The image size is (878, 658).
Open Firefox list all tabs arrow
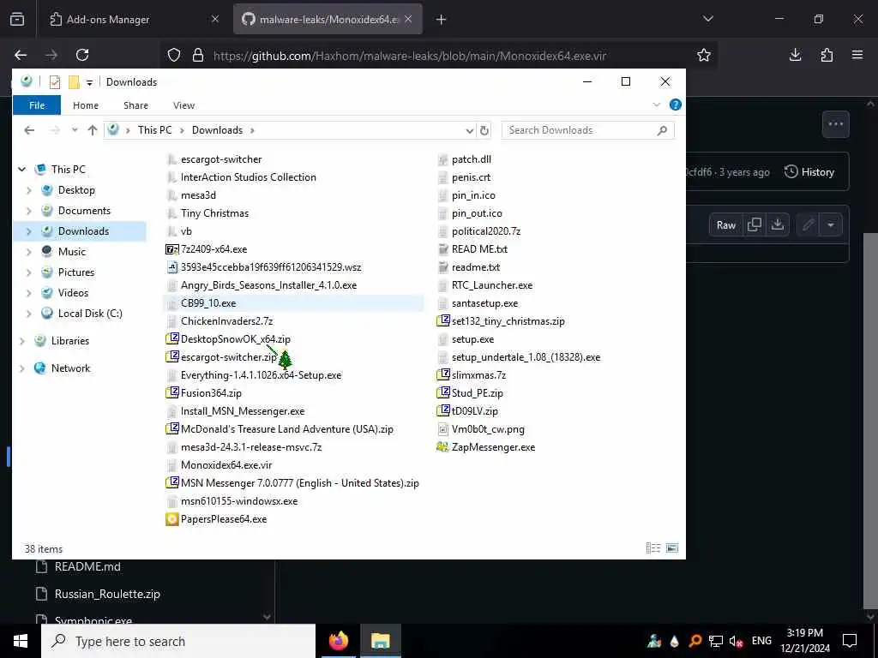pos(708,19)
